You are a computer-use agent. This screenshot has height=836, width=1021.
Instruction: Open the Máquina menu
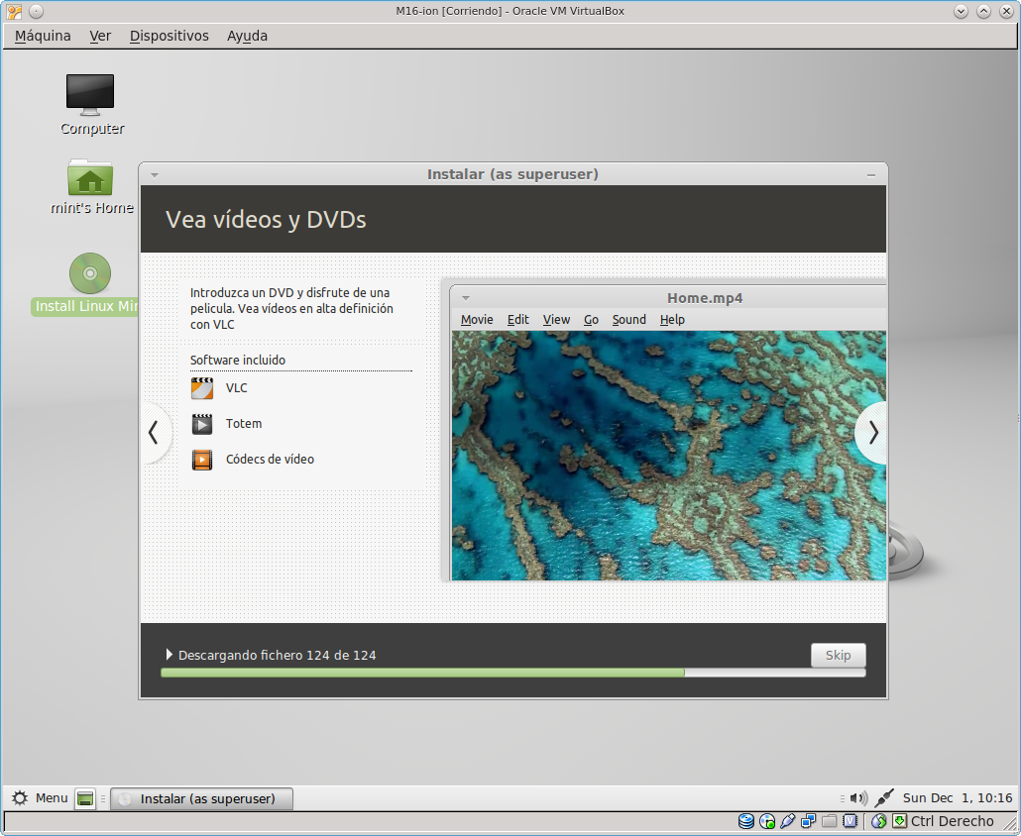tap(43, 36)
